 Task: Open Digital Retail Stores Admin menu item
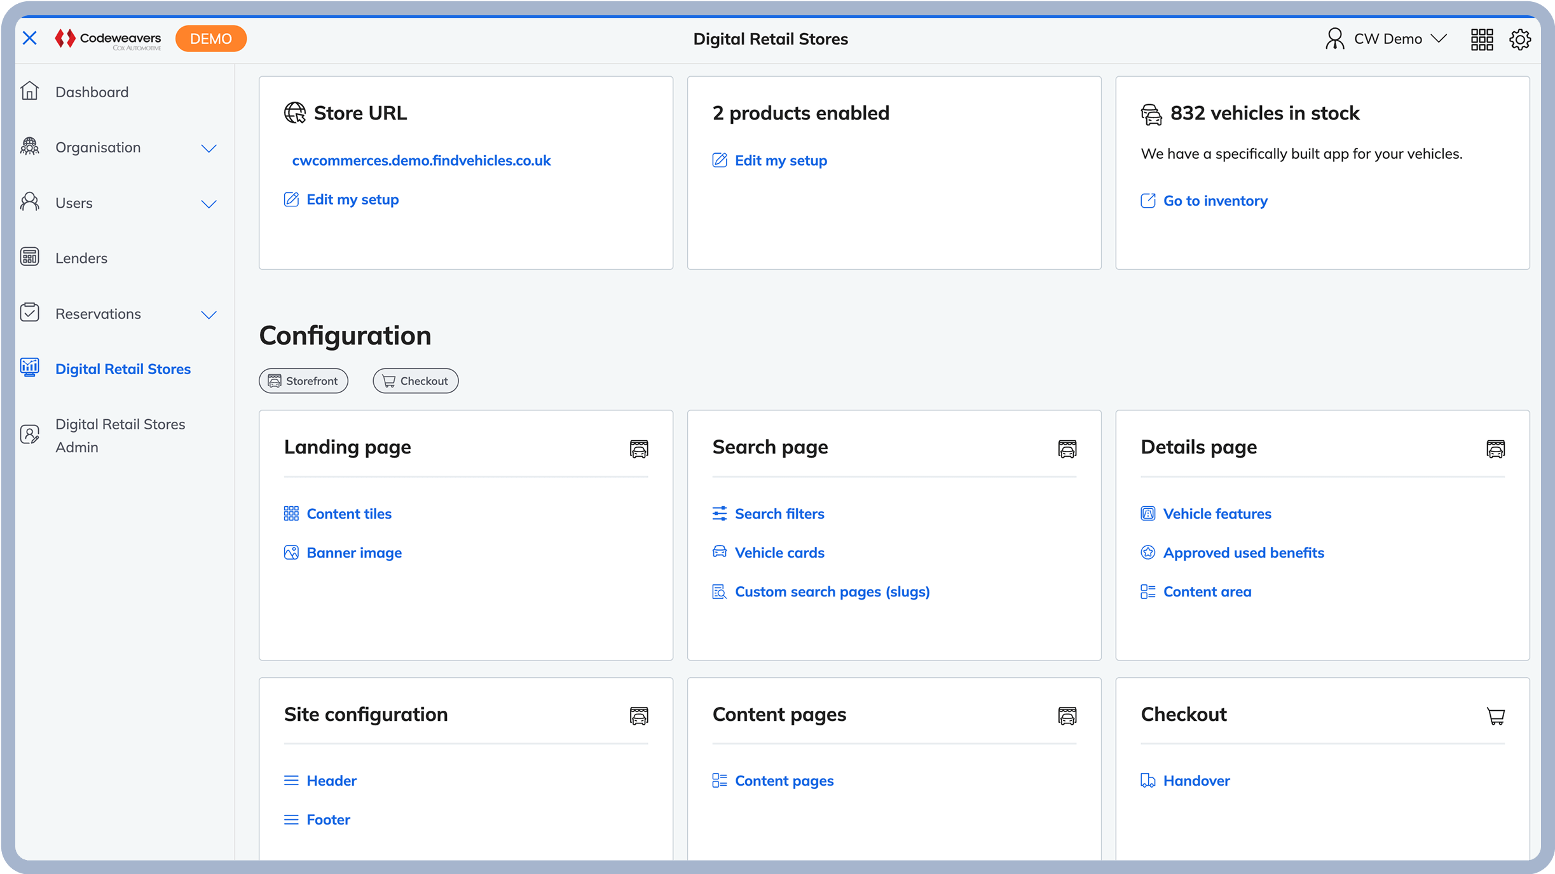point(120,436)
